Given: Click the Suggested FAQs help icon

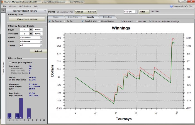Looking at the screenshot, I should pos(171,6).
